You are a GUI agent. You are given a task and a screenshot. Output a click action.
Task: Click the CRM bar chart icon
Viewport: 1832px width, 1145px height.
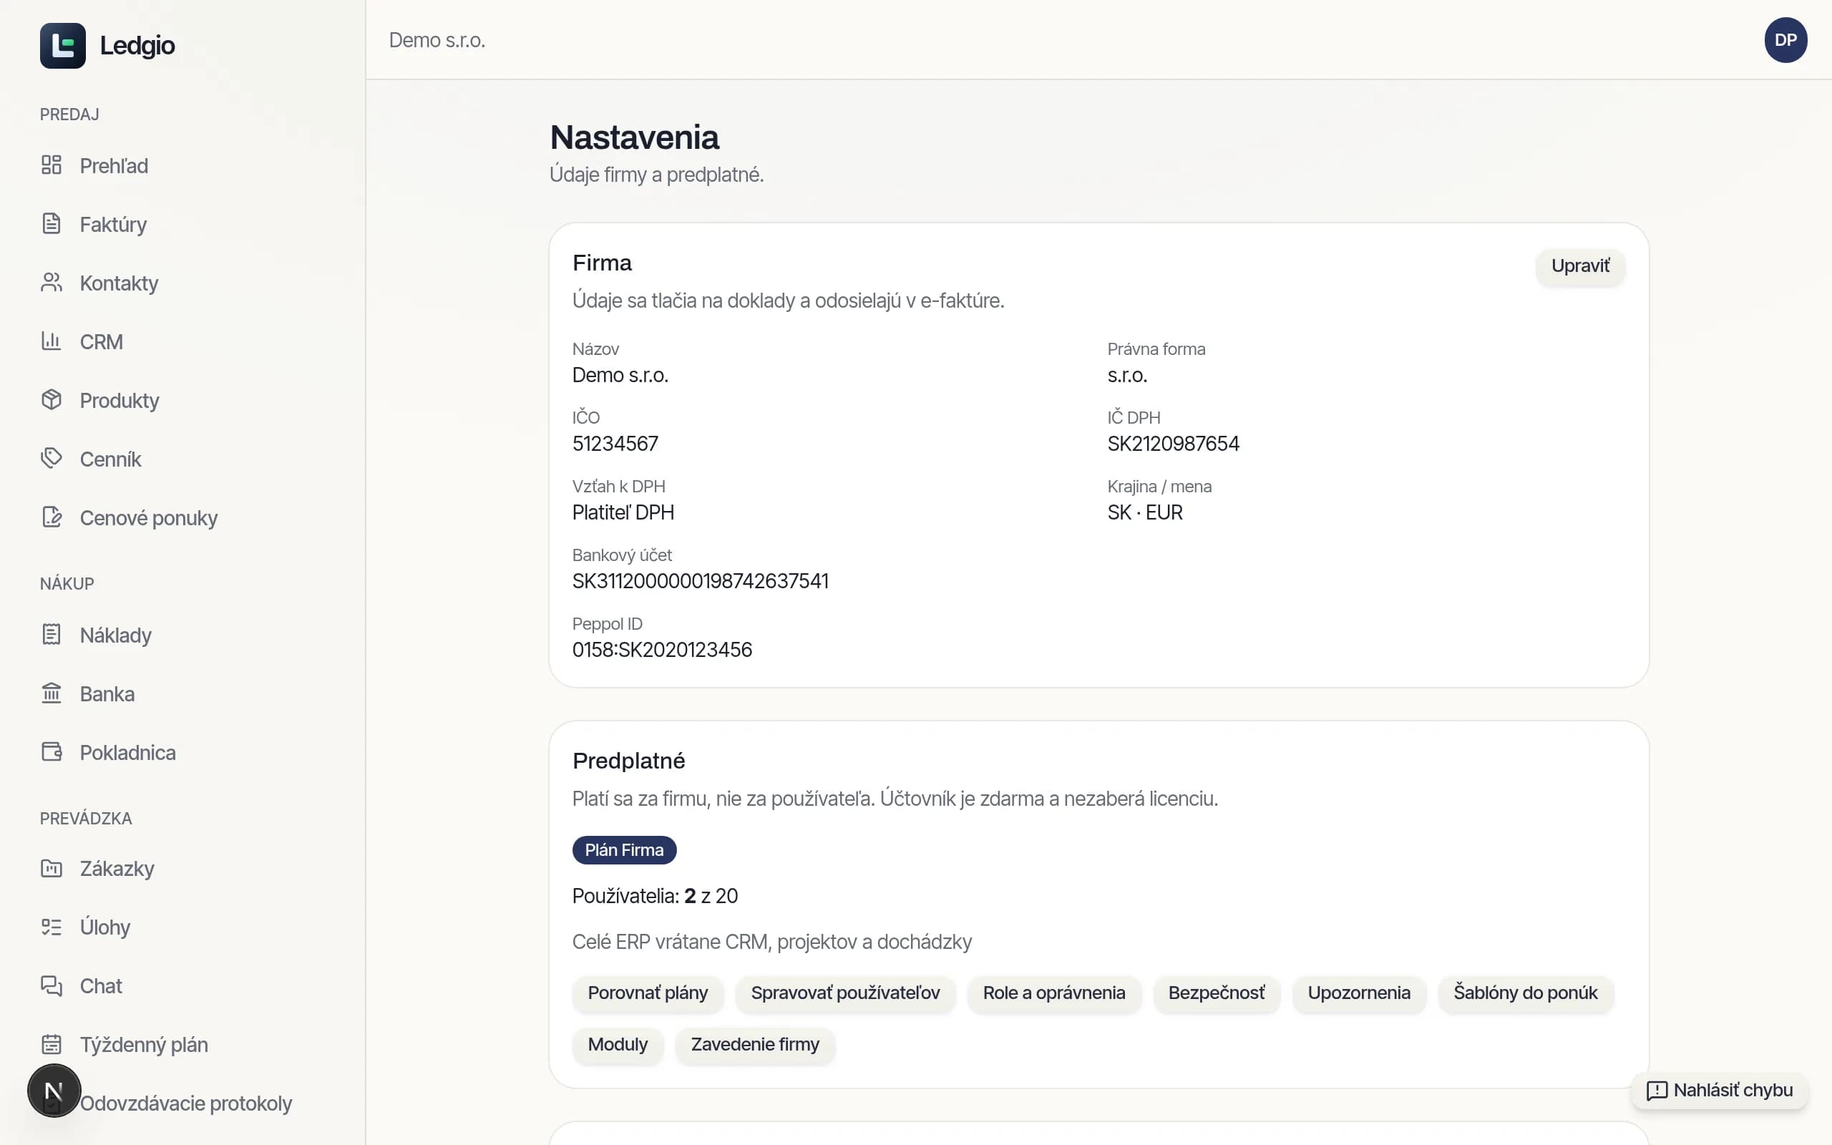(52, 341)
